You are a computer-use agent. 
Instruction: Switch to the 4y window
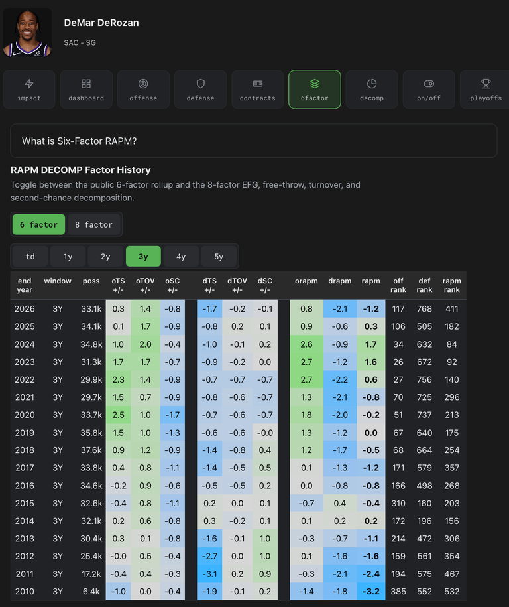tap(181, 257)
